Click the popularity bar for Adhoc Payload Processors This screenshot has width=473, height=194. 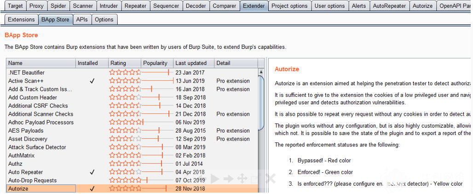pyautogui.click(x=158, y=123)
